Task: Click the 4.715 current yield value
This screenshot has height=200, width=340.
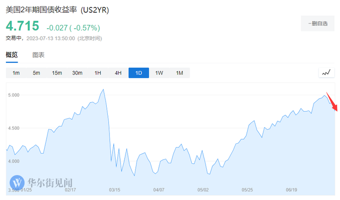Action: [22, 26]
